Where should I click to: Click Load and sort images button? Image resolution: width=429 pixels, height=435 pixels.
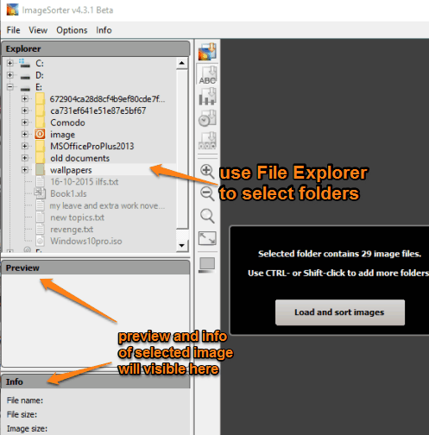tap(340, 312)
